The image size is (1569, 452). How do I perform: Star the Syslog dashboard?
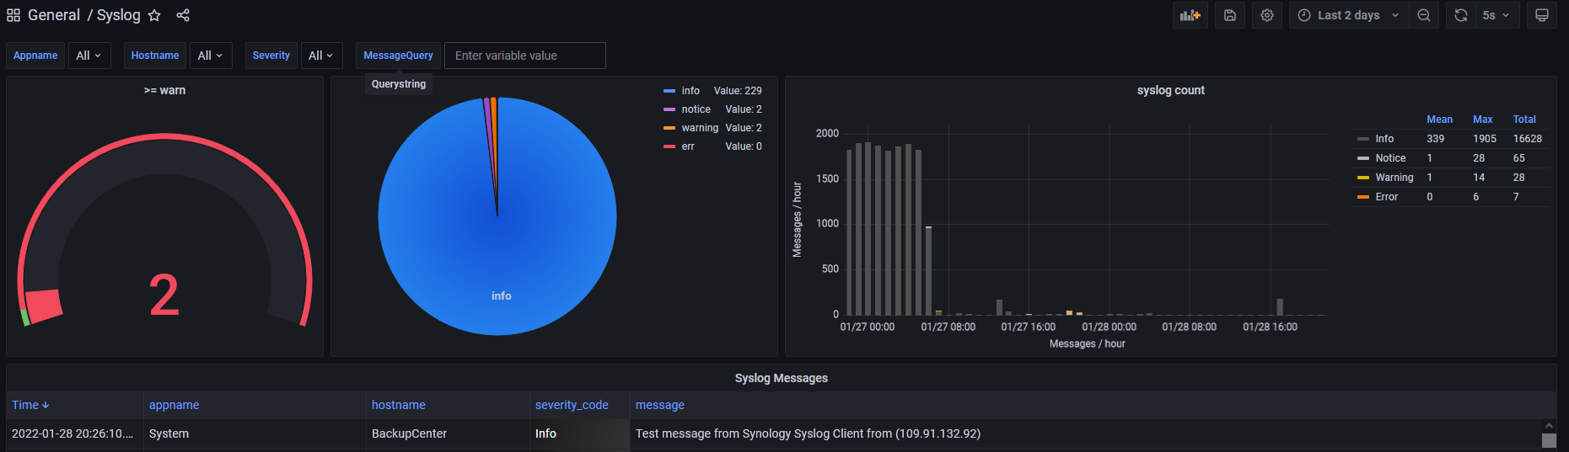[154, 15]
